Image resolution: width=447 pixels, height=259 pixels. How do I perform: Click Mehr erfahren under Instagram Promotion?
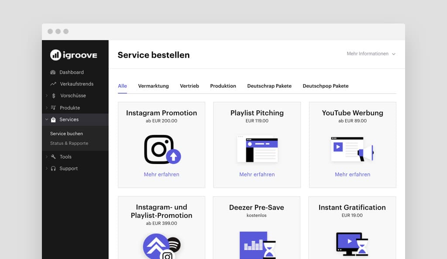162,174
